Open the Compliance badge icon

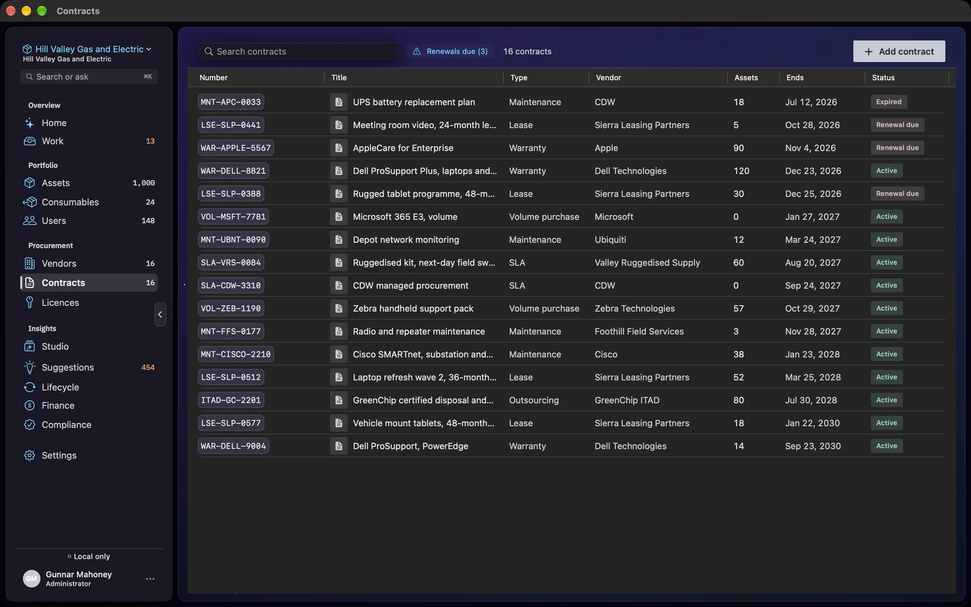coord(30,425)
